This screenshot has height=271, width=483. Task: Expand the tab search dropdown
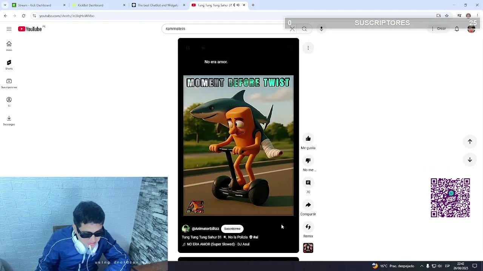(x=5, y=5)
